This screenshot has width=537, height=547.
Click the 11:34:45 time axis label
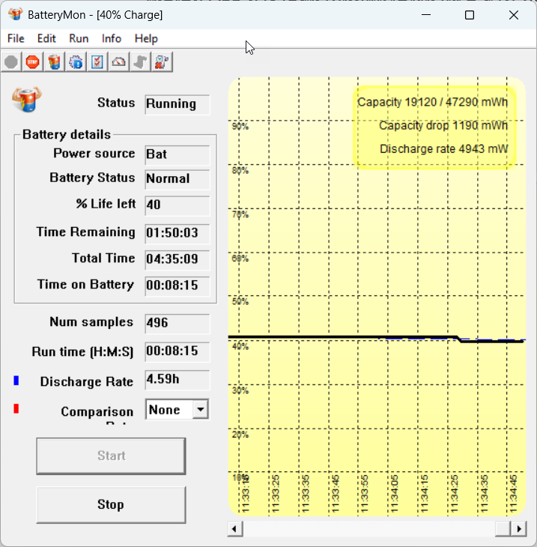click(513, 494)
